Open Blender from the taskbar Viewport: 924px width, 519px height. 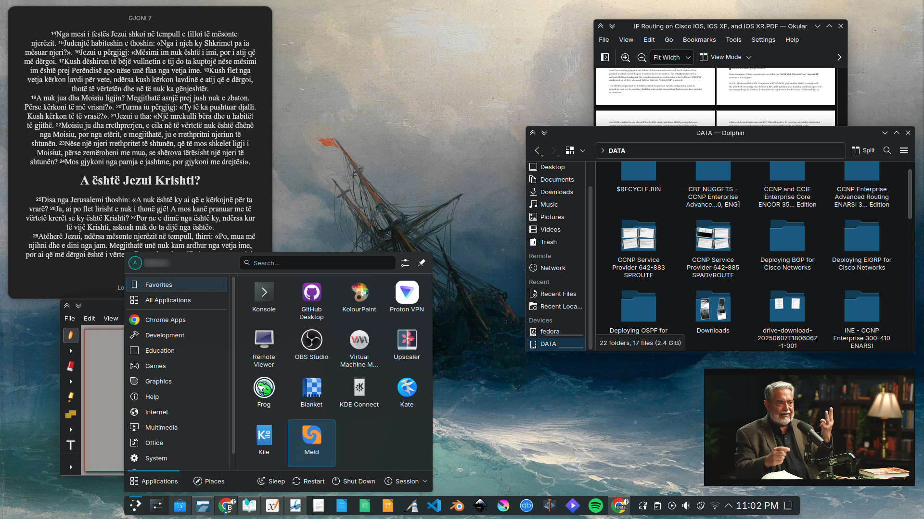[x=457, y=506]
